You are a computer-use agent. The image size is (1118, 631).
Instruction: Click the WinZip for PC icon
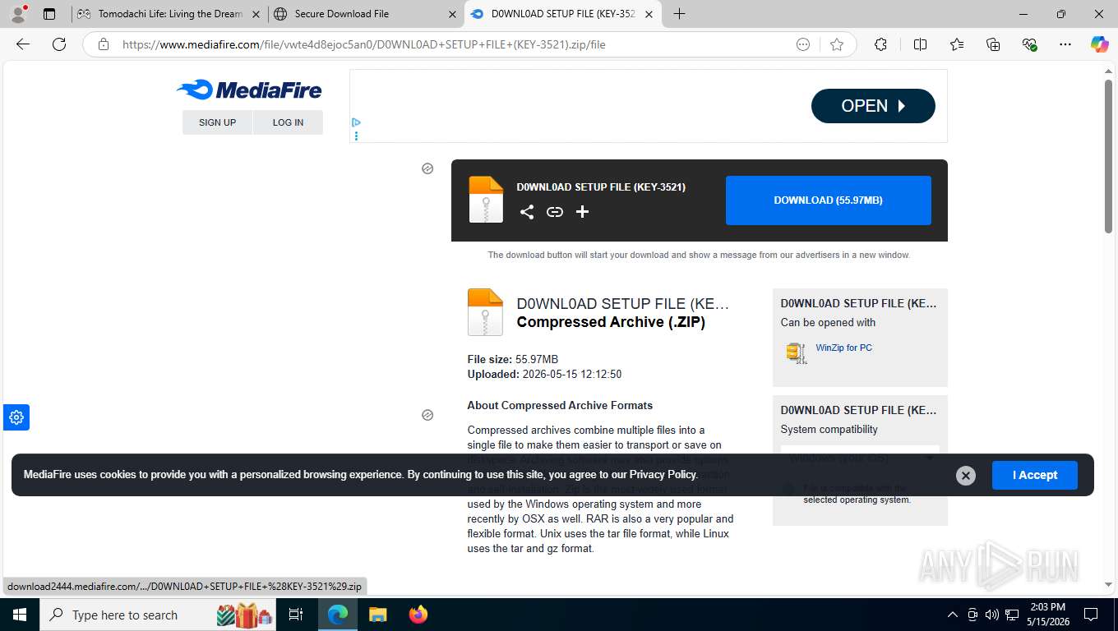[x=795, y=352]
